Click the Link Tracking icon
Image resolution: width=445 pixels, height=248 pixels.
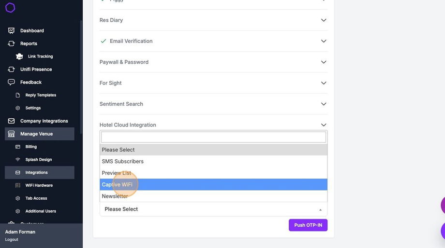[x=19, y=56]
